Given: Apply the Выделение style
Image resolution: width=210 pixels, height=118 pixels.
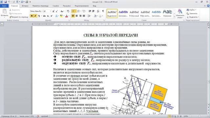Looking at the screenshot, I should (112, 13).
